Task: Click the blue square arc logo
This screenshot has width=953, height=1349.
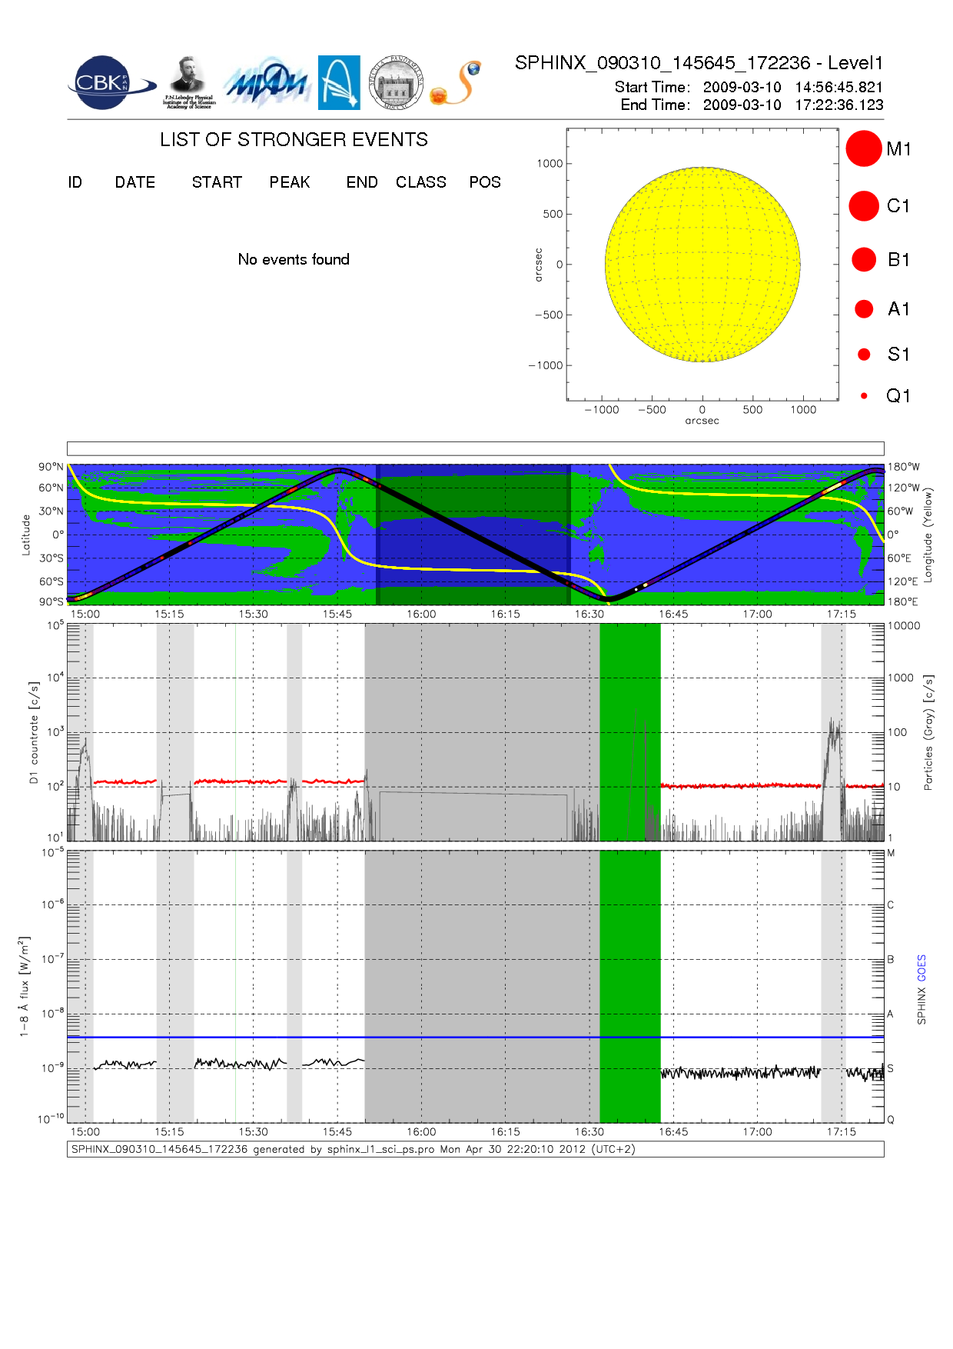Action: click(x=339, y=82)
